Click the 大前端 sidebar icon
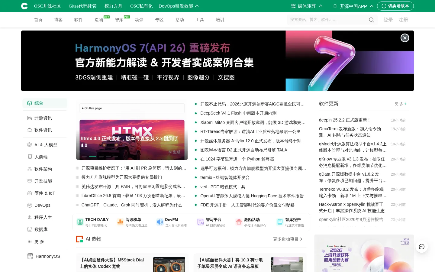 [x=30, y=157]
